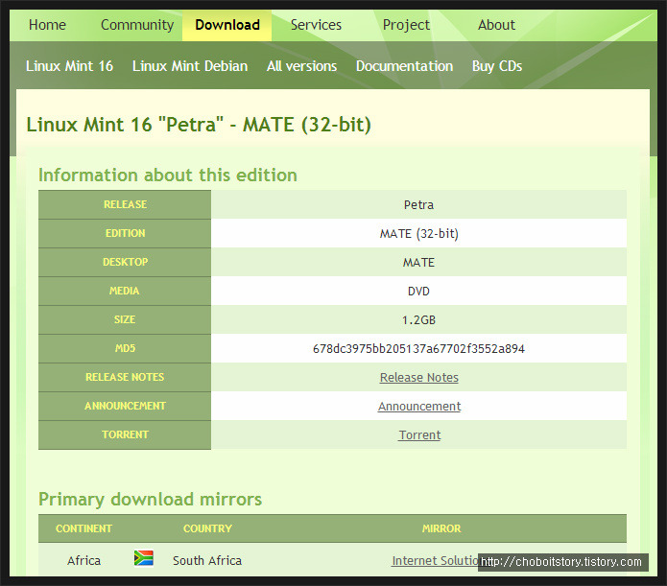Click the South Africa flag icon
Image resolution: width=667 pixels, height=586 pixels.
point(144,558)
